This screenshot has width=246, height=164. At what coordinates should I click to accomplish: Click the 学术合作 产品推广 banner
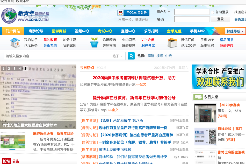[x=219, y=77]
